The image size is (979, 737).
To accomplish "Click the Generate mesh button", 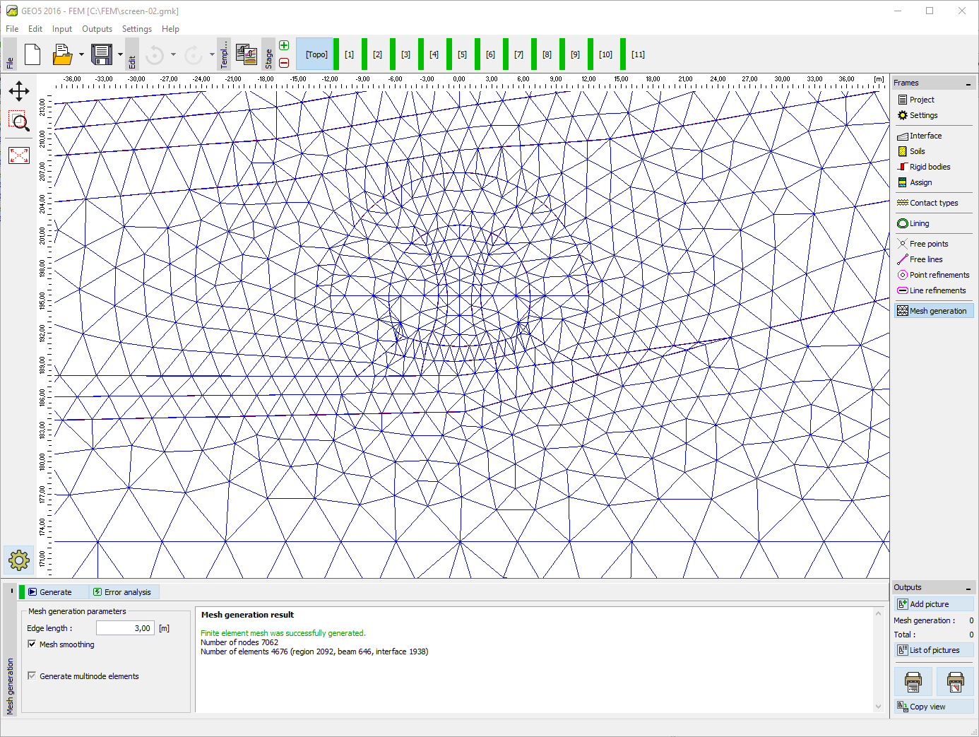I will (54, 592).
